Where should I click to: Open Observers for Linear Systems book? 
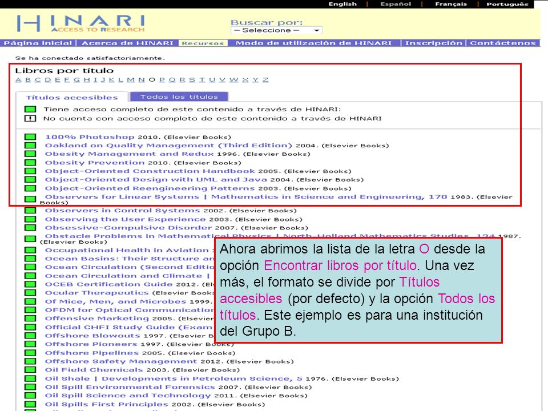point(246,197)
